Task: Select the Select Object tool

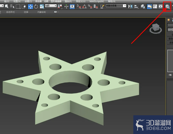Action: click(7, 6)
